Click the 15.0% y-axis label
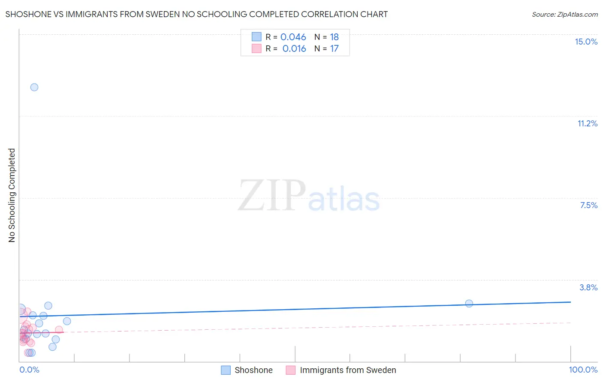Screen dimensions: 603x382 coord(586,42)
